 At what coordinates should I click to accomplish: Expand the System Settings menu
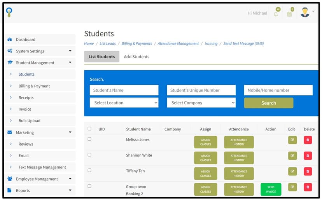(40, 51)
